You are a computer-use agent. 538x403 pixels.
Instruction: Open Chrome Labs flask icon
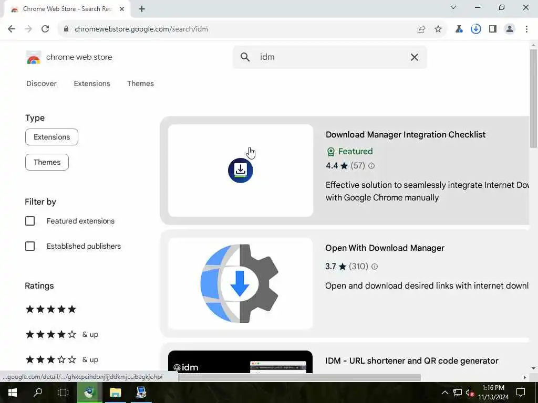coord(459,29)
